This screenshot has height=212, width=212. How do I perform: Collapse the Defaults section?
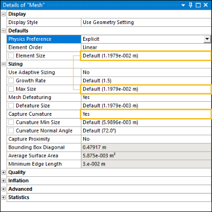(x=3, y=31)
